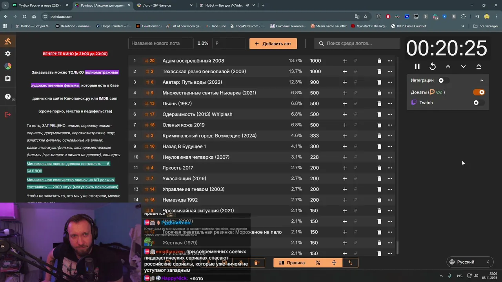Click the clear-all-lots trash list icon
The width and height of the screenshot is (502, 282).
coord(257,263)
